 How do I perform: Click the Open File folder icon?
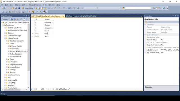click(x=13, y=8)
